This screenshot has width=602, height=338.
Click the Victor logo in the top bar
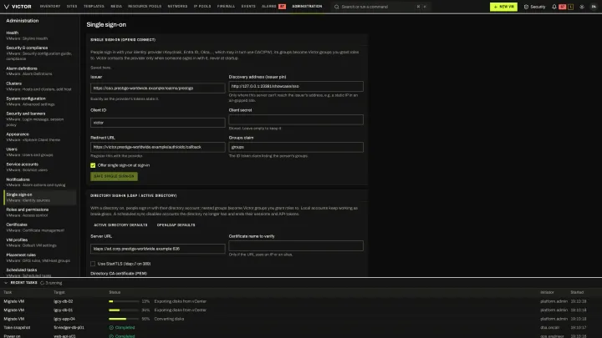[18, 7]
